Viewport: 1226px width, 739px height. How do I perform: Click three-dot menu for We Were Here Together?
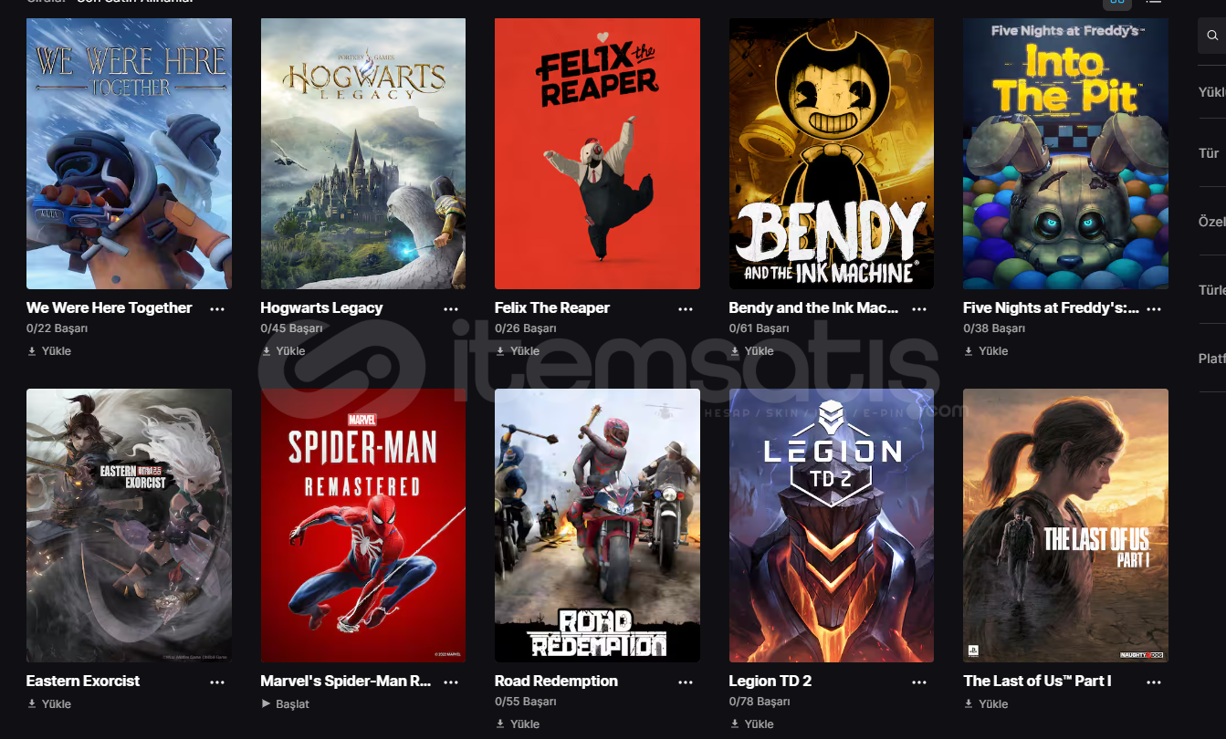tap(217, 309)
